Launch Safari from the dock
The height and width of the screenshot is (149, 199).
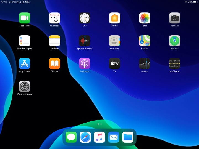[85, 137]
